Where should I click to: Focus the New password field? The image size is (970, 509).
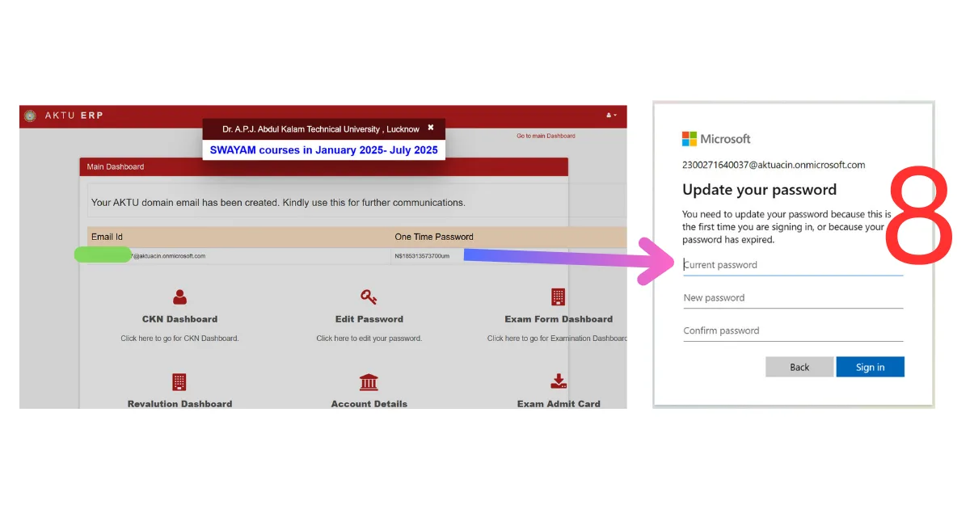[x=793, y=298]
